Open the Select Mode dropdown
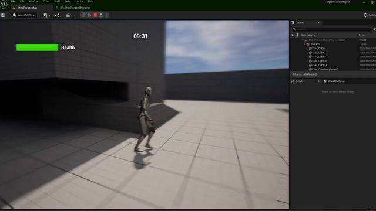Screen dimensions: 376x211 [24, 15]
